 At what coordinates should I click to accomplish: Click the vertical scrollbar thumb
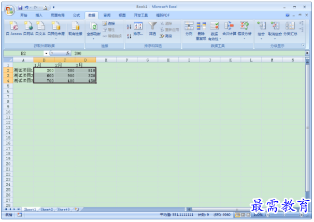click(307, 128)
